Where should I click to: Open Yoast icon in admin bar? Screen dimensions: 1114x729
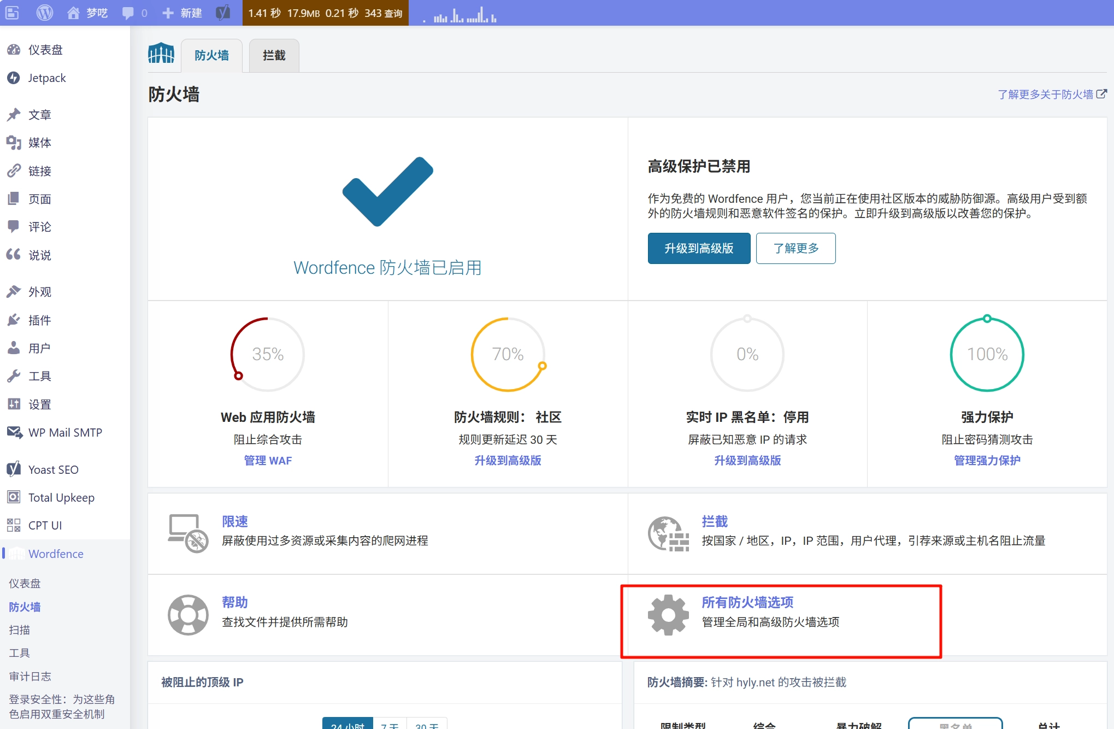point(222,13)
